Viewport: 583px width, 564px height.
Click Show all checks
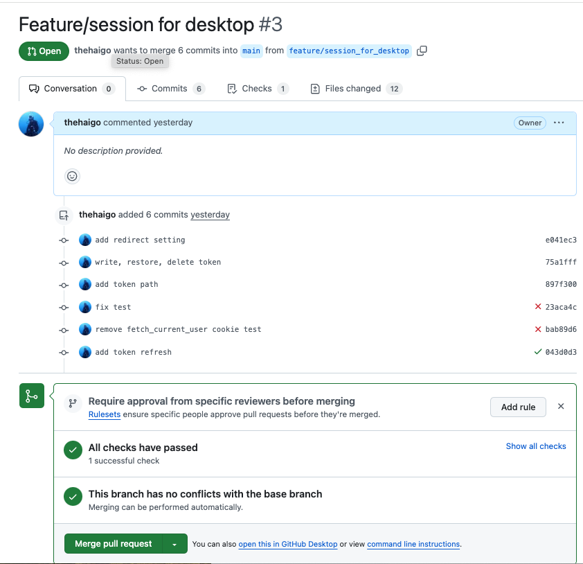(536, 446)
